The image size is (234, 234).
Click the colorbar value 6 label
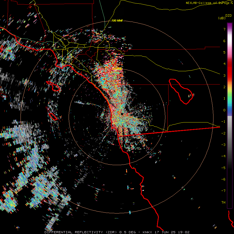[224, 41]
